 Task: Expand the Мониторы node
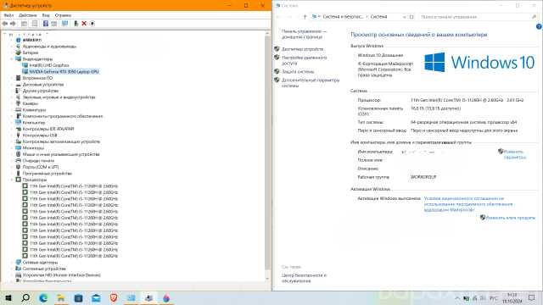(x=11, y=148)
